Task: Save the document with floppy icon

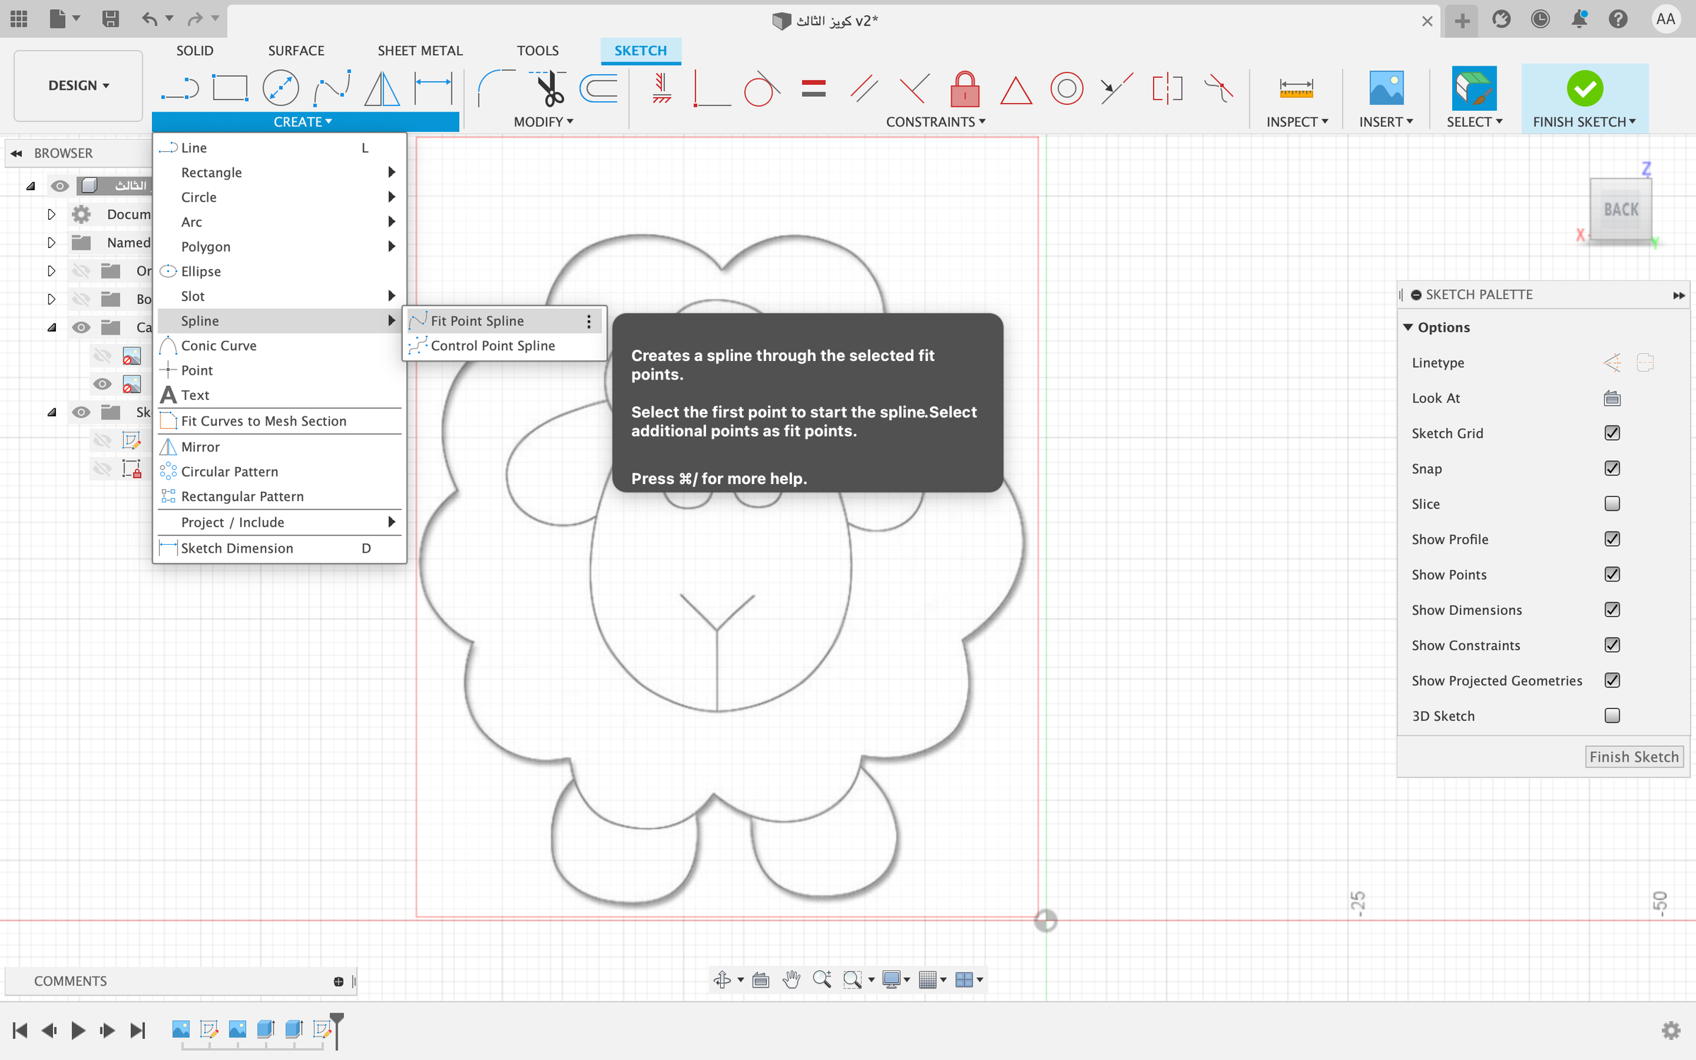Action: (110, 19)
